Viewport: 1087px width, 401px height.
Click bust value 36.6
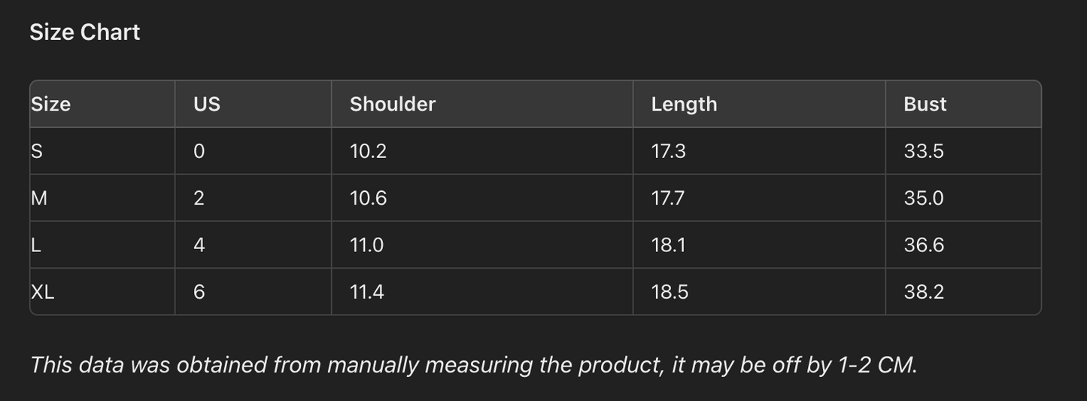(x=923, y=245)
